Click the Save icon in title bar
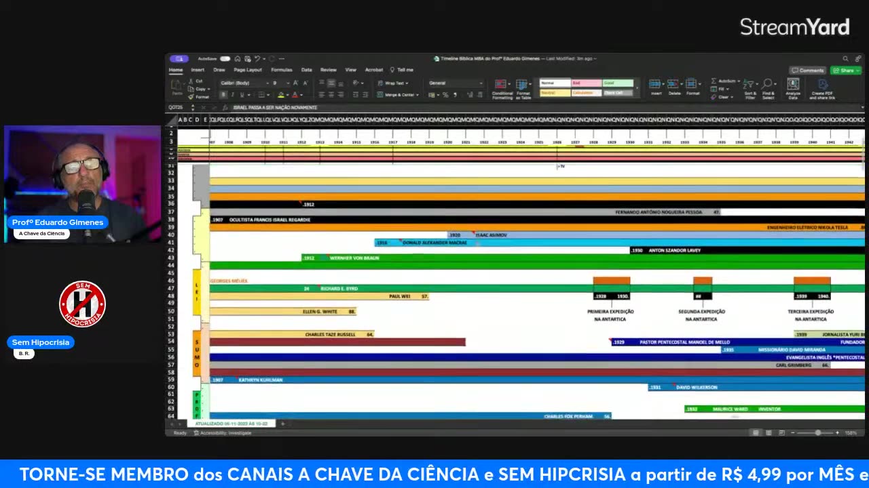The image size is (869, 488). click(246, 59)
